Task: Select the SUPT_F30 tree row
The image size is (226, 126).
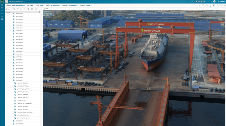Action: click(23, 86)
